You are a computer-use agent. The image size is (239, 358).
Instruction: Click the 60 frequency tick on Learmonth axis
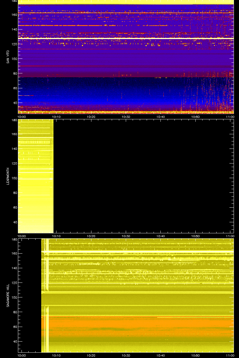coord(15,208)
